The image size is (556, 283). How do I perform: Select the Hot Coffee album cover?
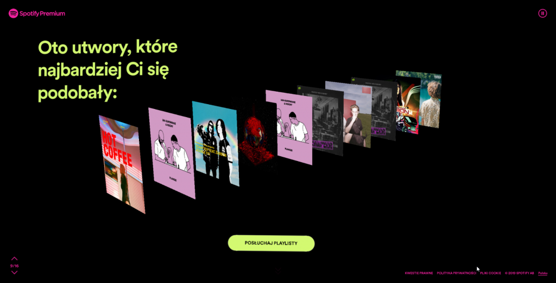coord(122,164)
